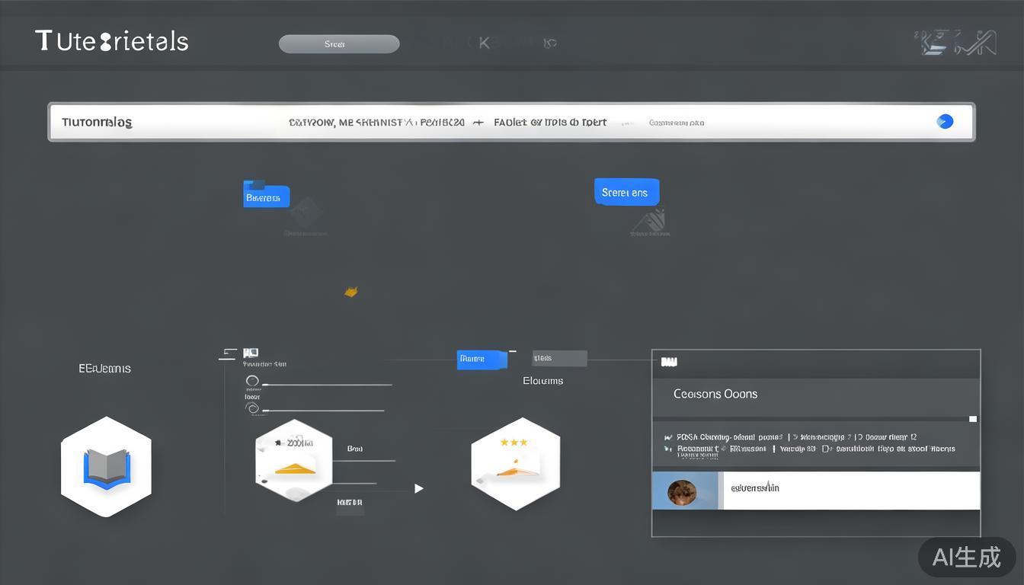Viewport: 1024px width, 585px height.
Task: Toggle the small white square in Ceoisons panel
Action: click(x=972, y=419)
